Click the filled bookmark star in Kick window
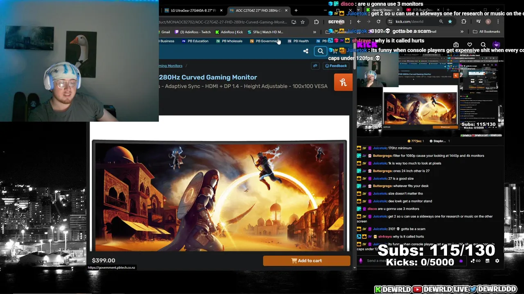 450,22
